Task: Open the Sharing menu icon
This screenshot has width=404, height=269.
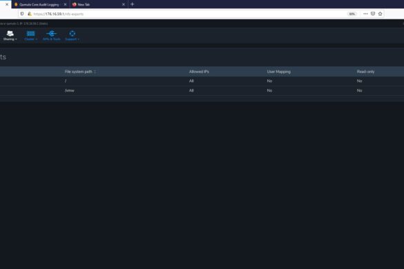Action: (10, 33)
